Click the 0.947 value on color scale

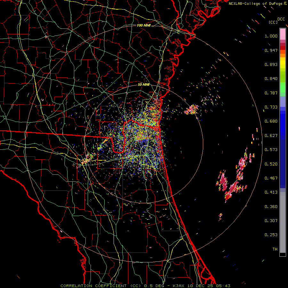coord(271,50)
